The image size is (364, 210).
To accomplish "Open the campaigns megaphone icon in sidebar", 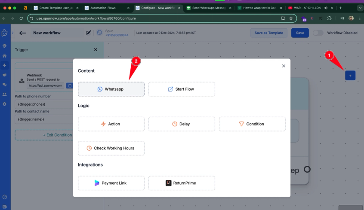I will tap(4, 75).
